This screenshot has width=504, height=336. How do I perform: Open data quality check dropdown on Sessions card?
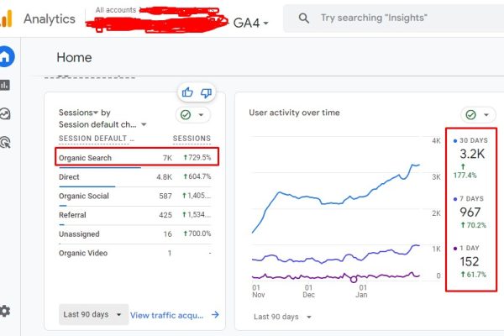192,115
